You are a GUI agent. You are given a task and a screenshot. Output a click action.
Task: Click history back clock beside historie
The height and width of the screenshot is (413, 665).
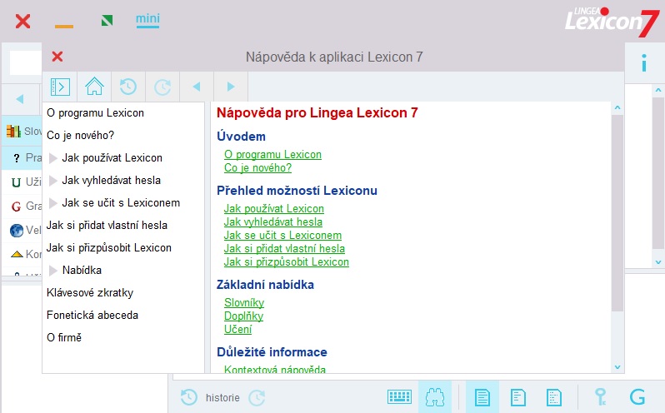coord(188,397)
